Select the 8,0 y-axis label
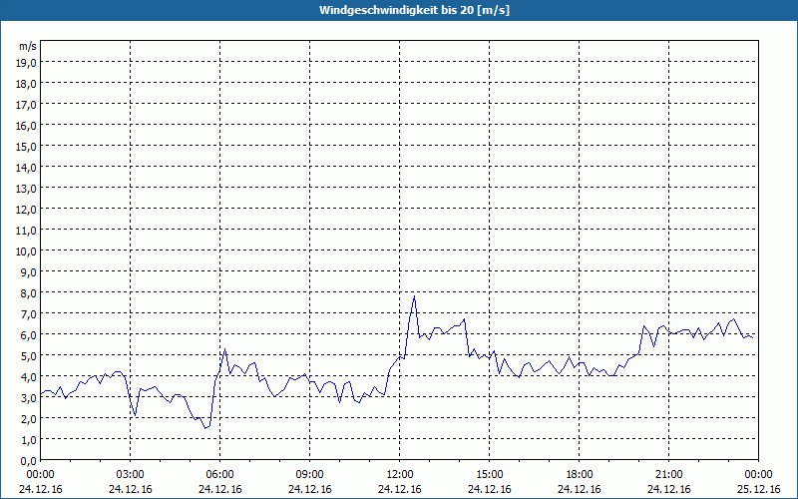The width and height of the screenshot is (798, 499). 28,292
